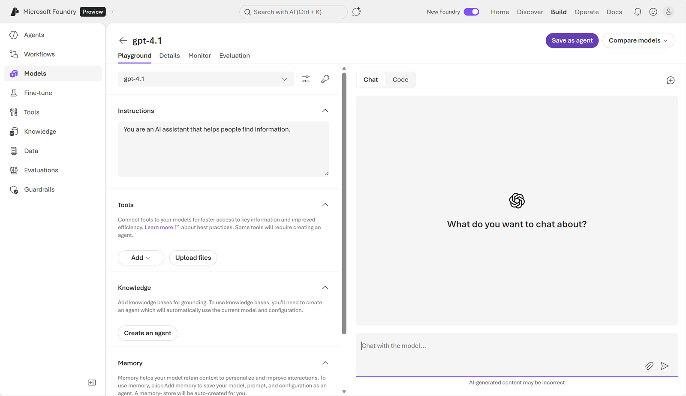Go to Operate in top navigation

(587, 12)
